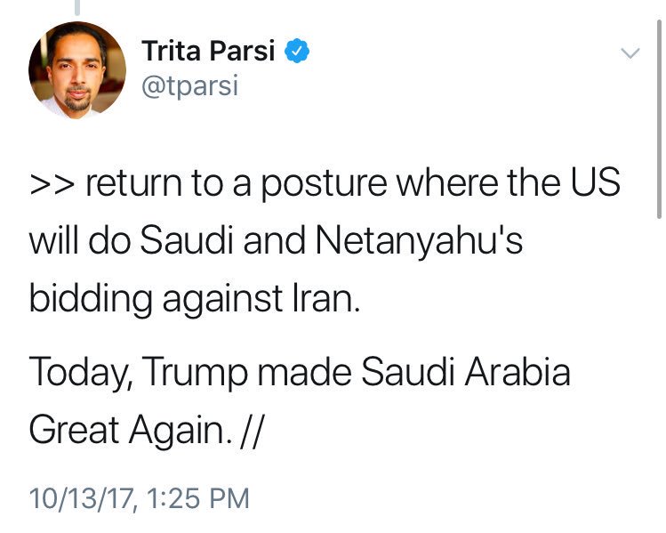The image size is (666, 533).
Task: Click the words "Saudi Arabia" in the second paragraph
Action: click(466, 371)
